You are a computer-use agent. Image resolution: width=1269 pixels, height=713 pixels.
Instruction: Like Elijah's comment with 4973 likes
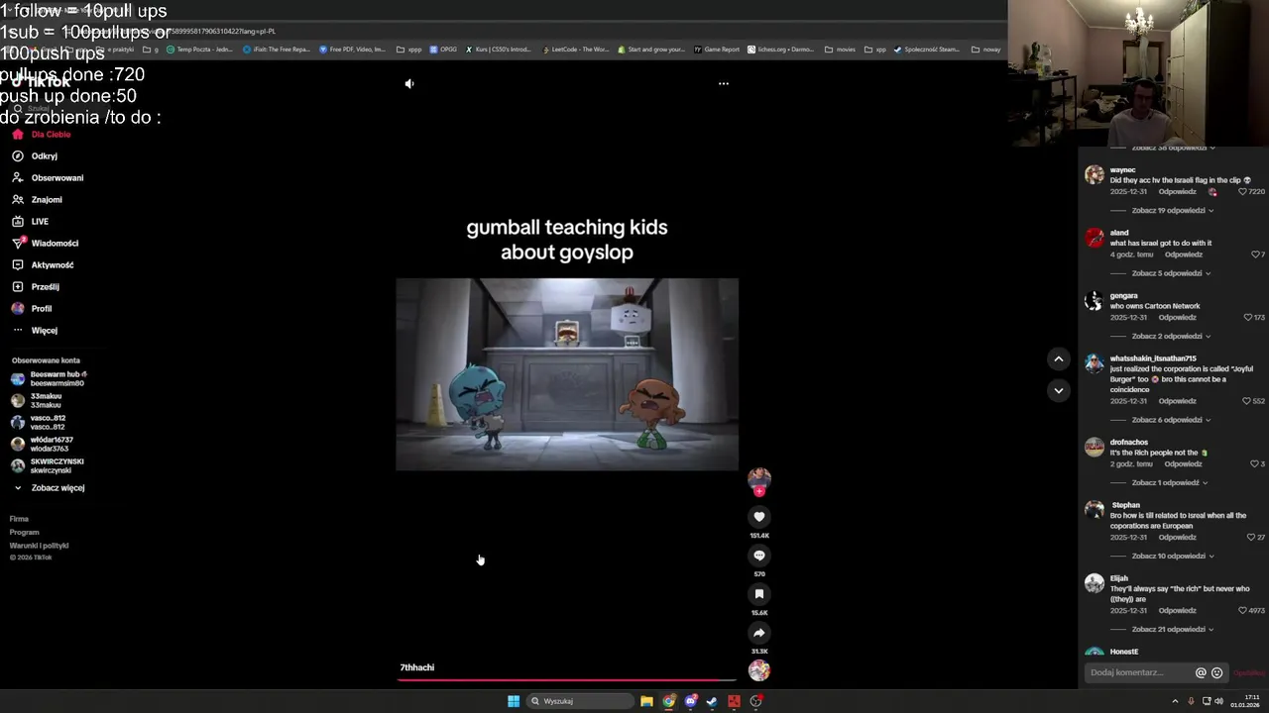[1243, 611]
